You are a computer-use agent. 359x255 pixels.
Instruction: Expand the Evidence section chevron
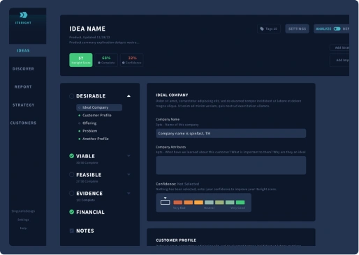(x=129, y=193)
